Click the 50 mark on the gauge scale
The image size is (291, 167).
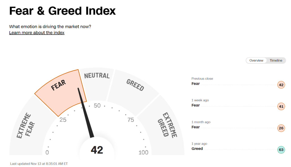click(x=97, y=106)
